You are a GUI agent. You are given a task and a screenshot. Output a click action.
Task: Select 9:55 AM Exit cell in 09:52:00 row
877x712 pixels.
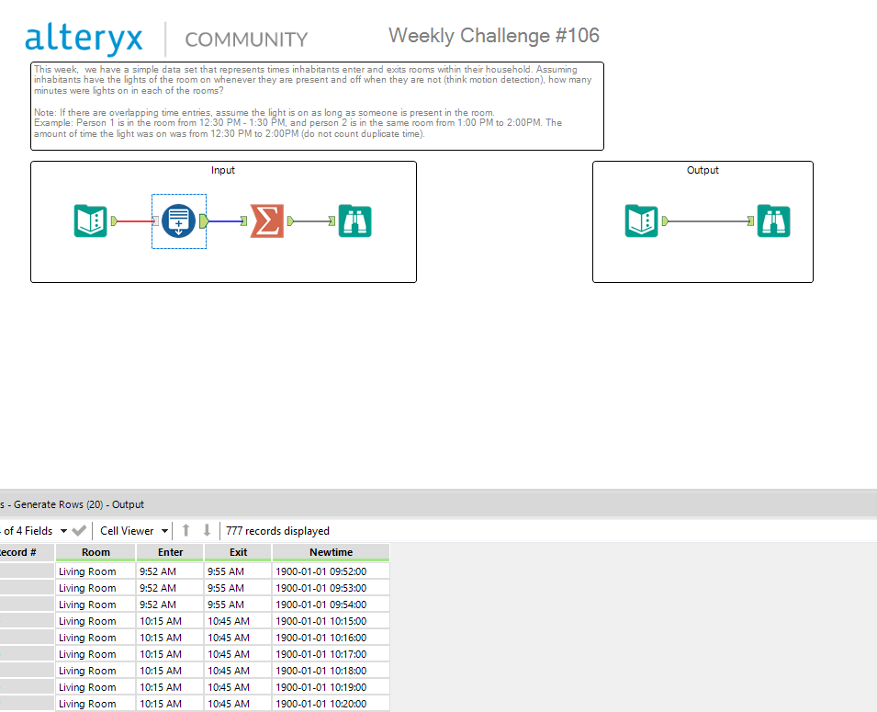238,571
